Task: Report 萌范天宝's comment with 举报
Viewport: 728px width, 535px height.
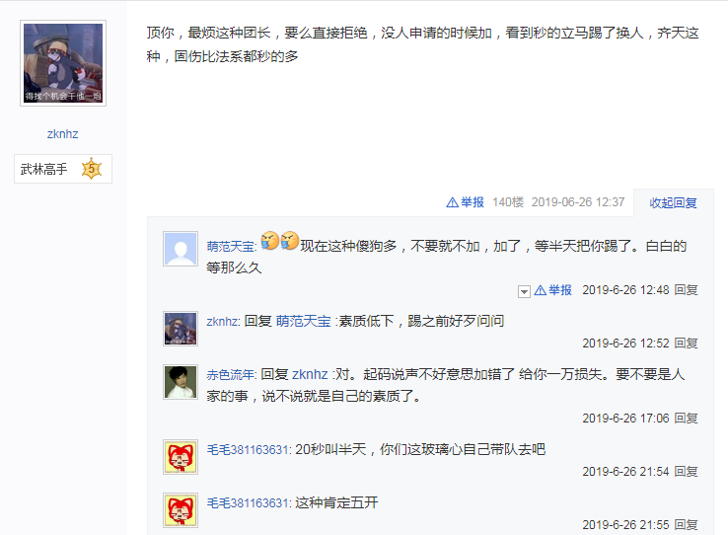Action: 553,290
